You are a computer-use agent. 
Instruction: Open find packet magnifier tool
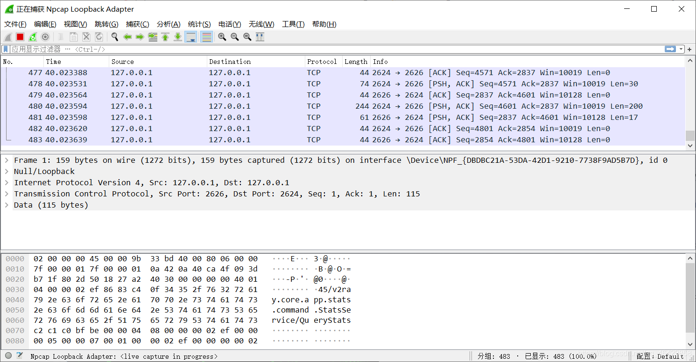tap(114, 37)
